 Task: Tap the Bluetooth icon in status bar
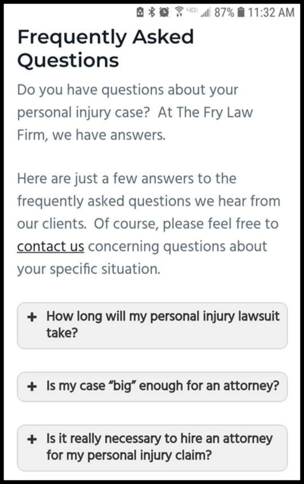coord(151,12)
